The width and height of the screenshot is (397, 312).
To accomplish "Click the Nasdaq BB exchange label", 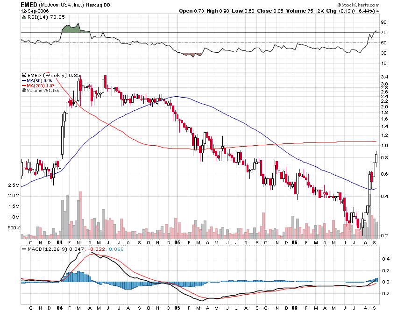I will point(98,5).
